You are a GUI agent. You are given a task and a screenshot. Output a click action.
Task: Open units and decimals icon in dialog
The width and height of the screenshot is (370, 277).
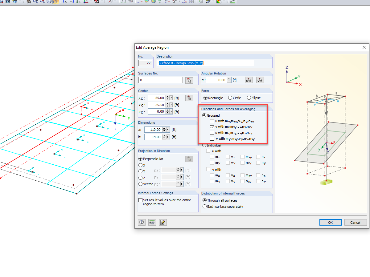[x=152, y=222]
